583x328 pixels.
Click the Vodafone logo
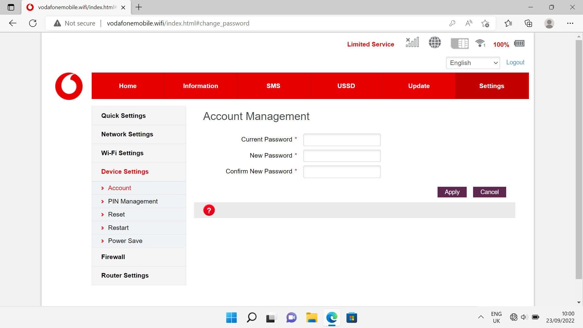click(x=69, y=86)
